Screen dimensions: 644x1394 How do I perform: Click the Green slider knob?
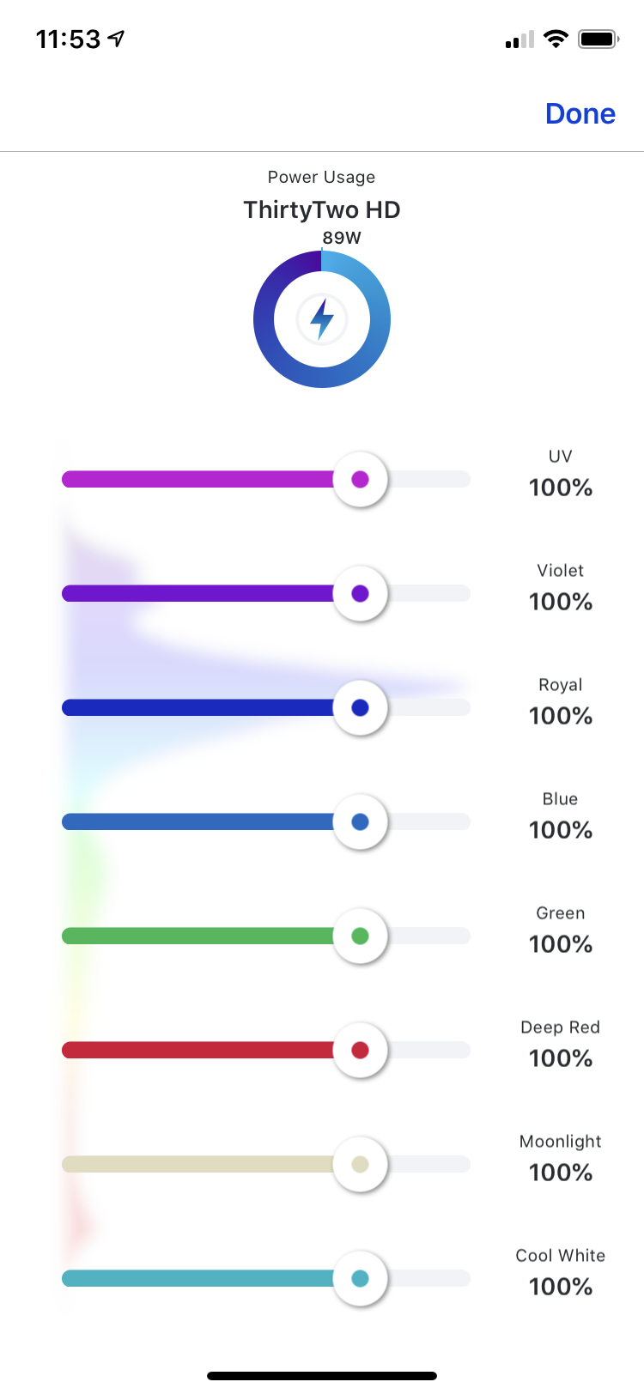point(360,936)
